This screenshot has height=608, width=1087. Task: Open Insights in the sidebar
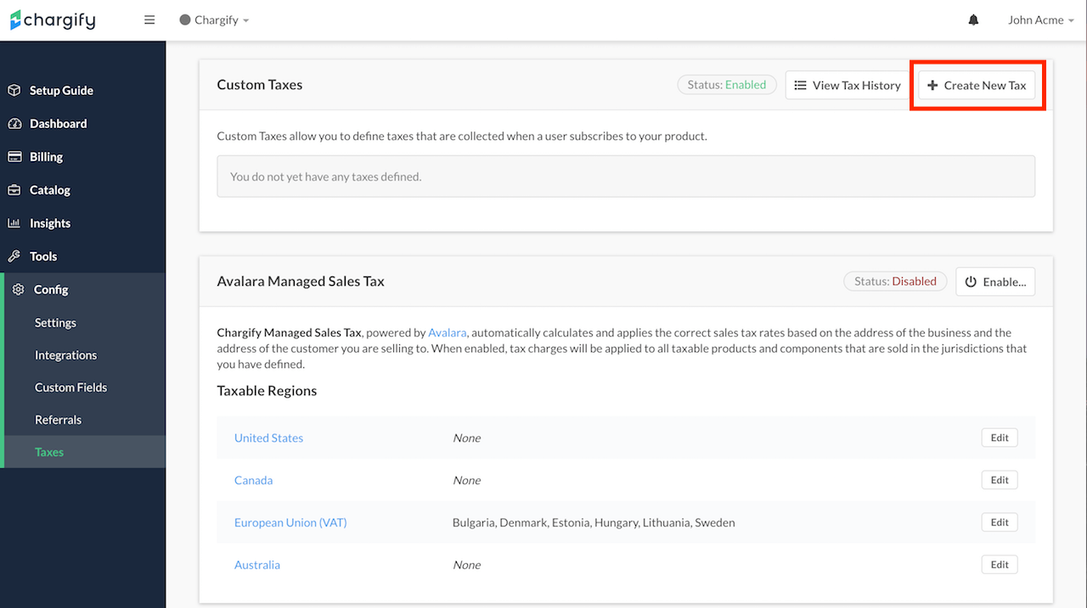click(x=49, y=223)
